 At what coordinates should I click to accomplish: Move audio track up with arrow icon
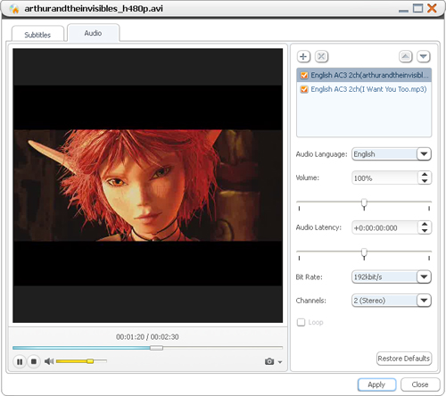click(406, 56)
